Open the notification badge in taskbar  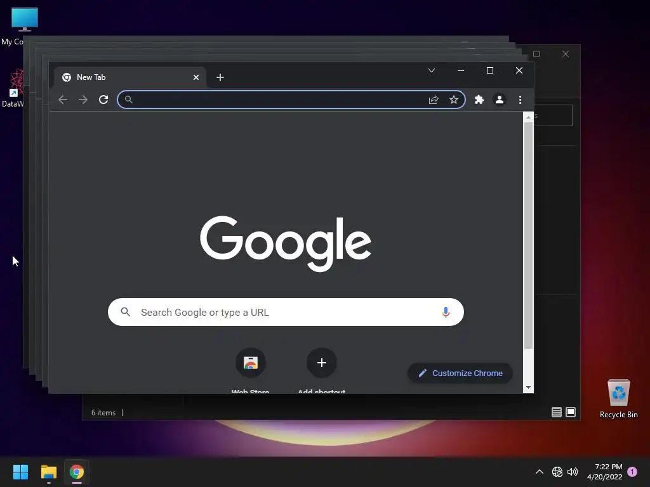[632, 472]
